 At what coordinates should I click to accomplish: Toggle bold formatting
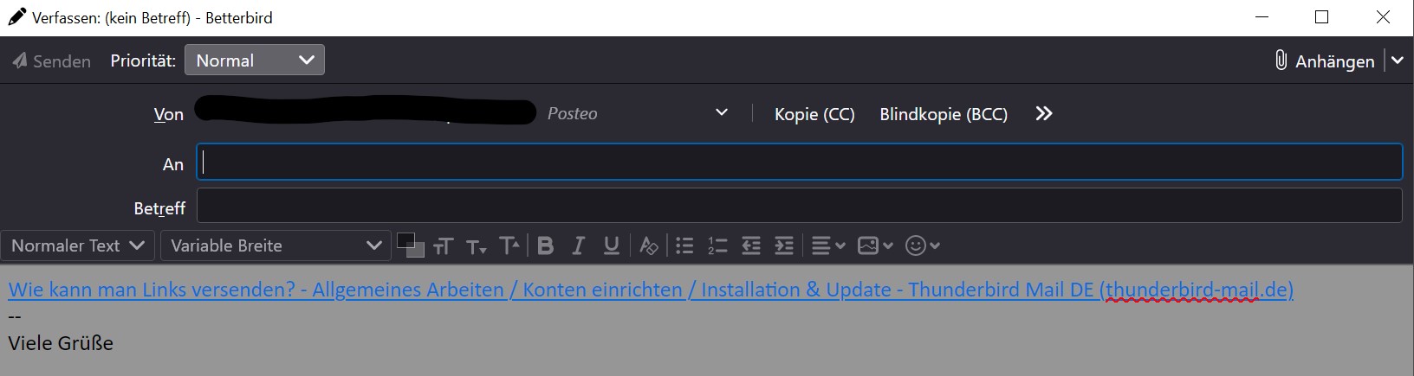546,246
